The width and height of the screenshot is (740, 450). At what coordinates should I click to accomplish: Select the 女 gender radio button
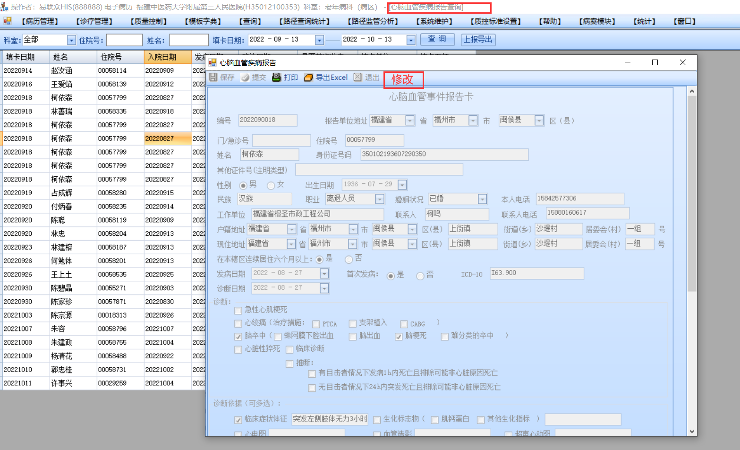click(271, 185)
